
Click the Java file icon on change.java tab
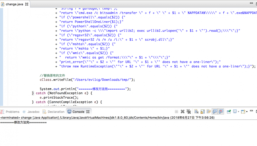pyautogui.click(x=3, y=4)
